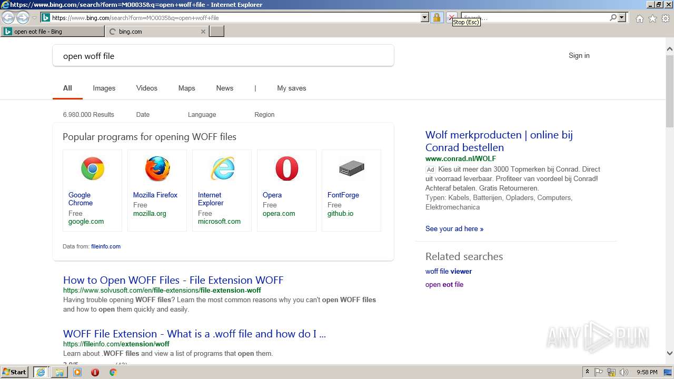Viewport: 674px width, 379px height.
Task: Click the Mozilla Firefox logo
Action: [157, 169]
